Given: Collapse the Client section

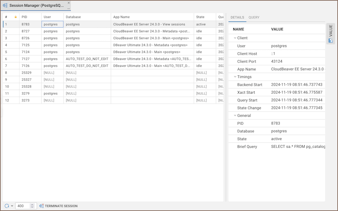Looking at the screenshot, I should coord(235,38).
